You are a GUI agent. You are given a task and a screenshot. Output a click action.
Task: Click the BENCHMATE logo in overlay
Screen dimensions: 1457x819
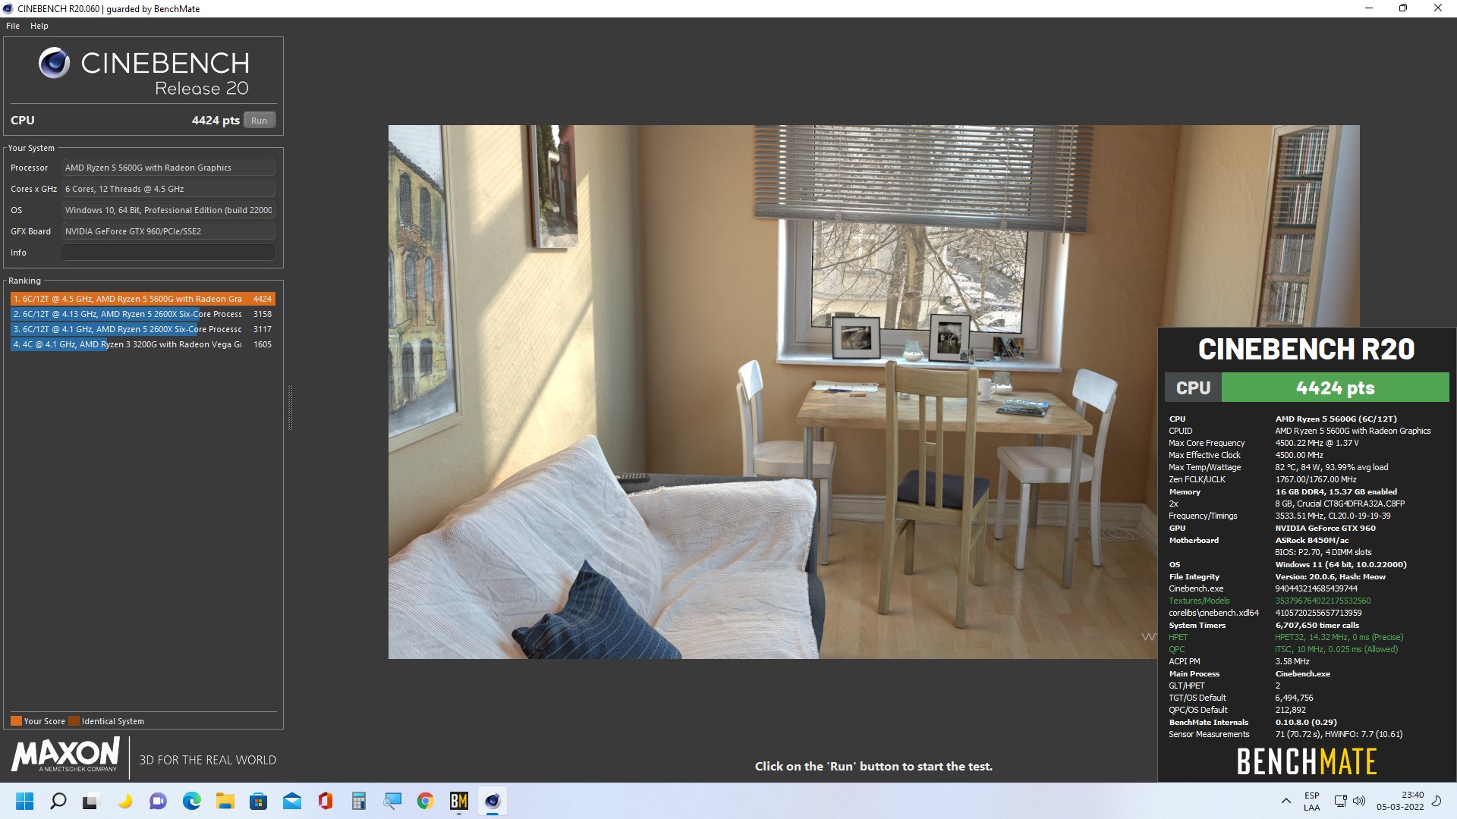pos(1307,761)
